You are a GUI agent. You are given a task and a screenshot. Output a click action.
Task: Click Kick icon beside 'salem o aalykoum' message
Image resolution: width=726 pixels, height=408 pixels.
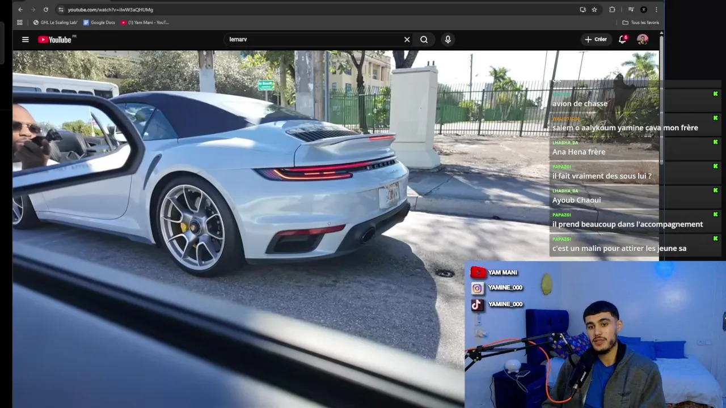pyautogui.click(x=716, y=118)
